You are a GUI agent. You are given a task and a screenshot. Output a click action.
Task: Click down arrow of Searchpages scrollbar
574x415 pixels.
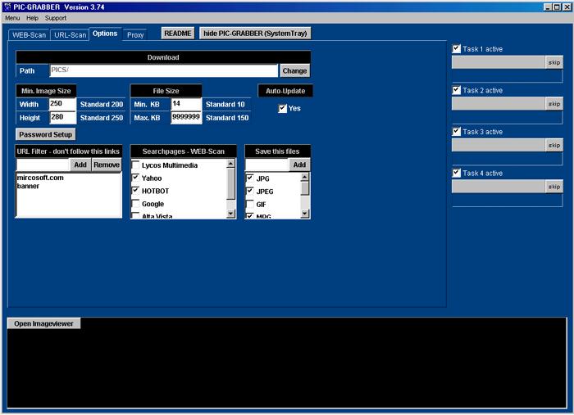(230, 214)
